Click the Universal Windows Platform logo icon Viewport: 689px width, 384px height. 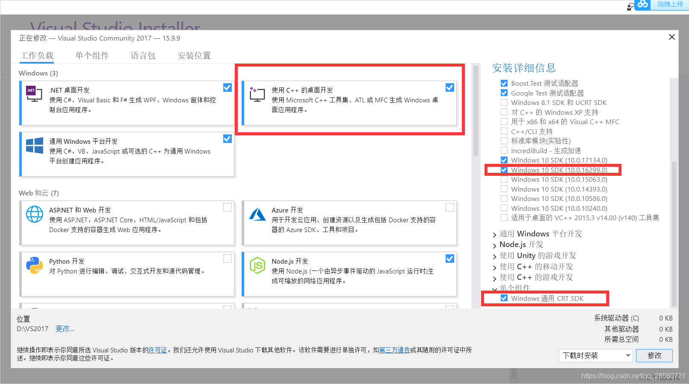pos(34,145)
